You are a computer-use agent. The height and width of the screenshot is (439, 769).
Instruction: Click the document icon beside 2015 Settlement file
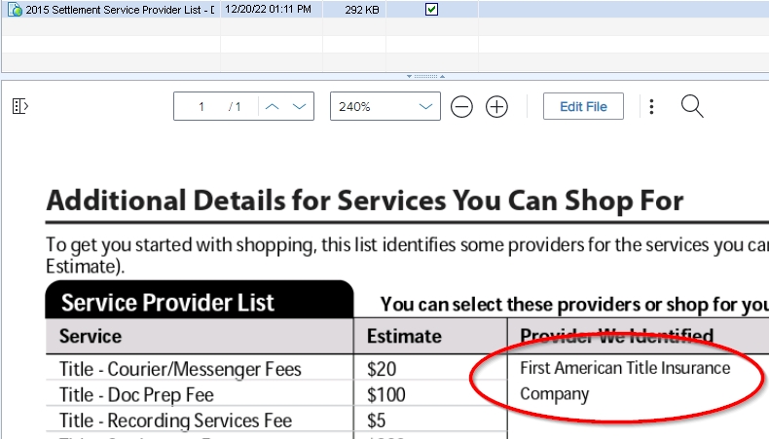[15, 10]
